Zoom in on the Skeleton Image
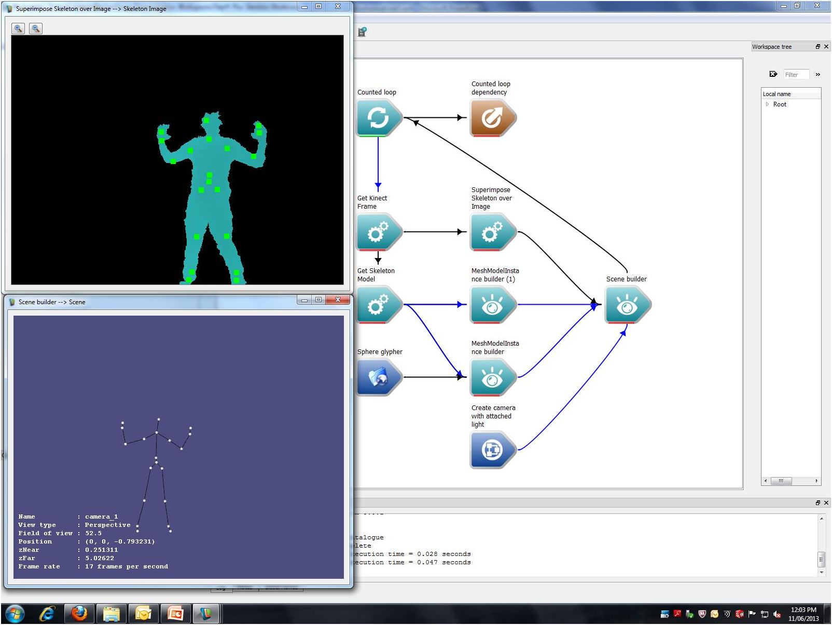The image size is (832, 625). point(18,29)
